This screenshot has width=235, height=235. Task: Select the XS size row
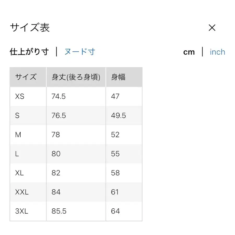coord(20,96)
